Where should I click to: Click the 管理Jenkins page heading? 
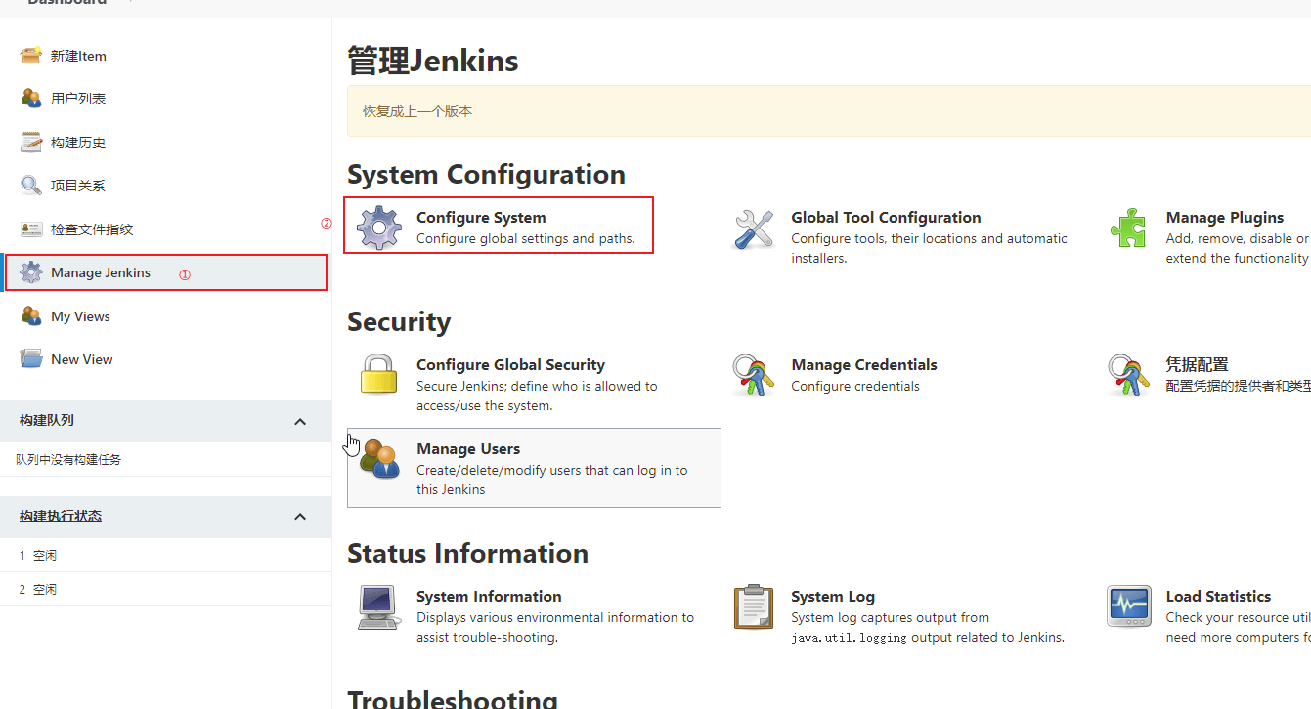[433, 62]
